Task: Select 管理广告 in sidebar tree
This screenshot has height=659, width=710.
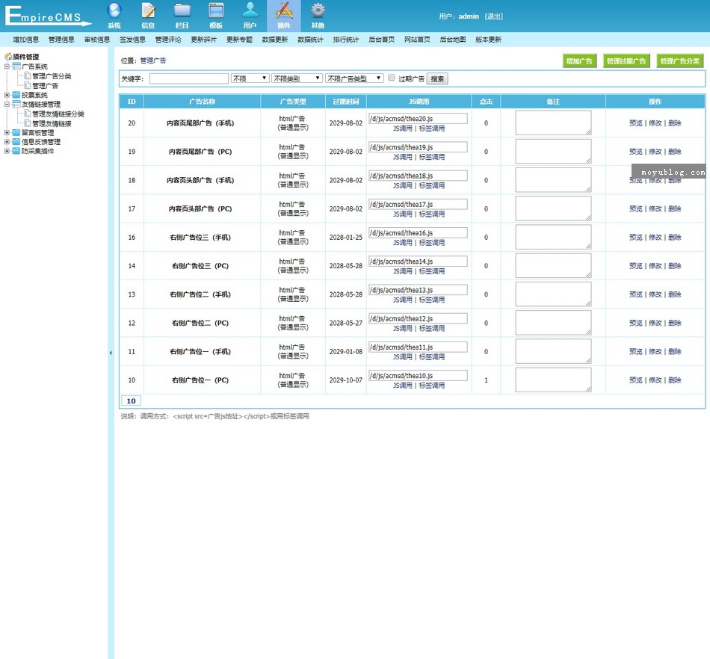Action: coord(45,85)
